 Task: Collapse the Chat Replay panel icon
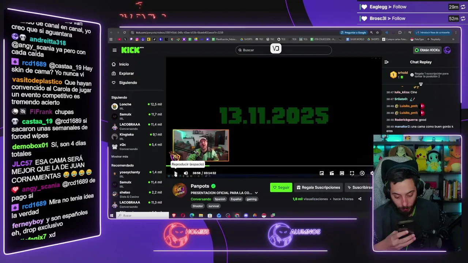tap(386, 62)
